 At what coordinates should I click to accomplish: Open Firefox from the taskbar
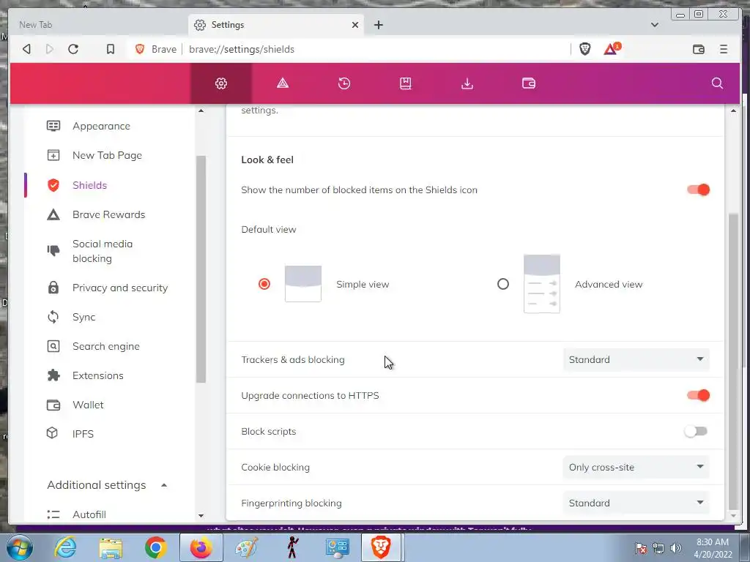(201, 547)
